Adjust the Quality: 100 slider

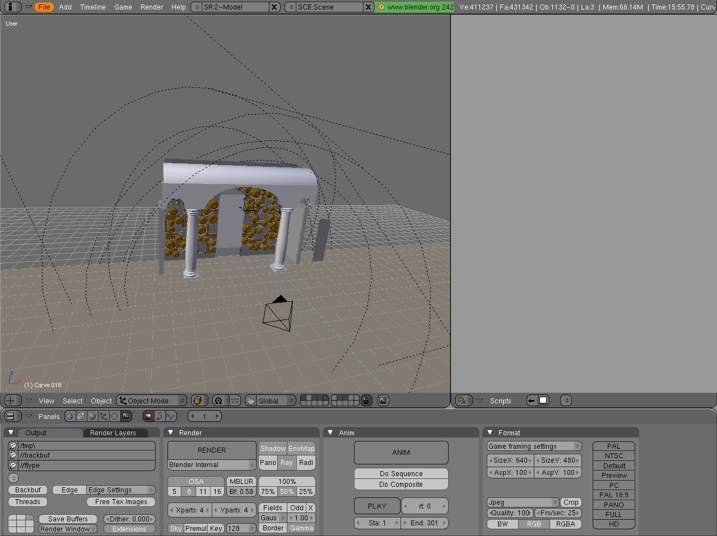[x=511, y=513]
